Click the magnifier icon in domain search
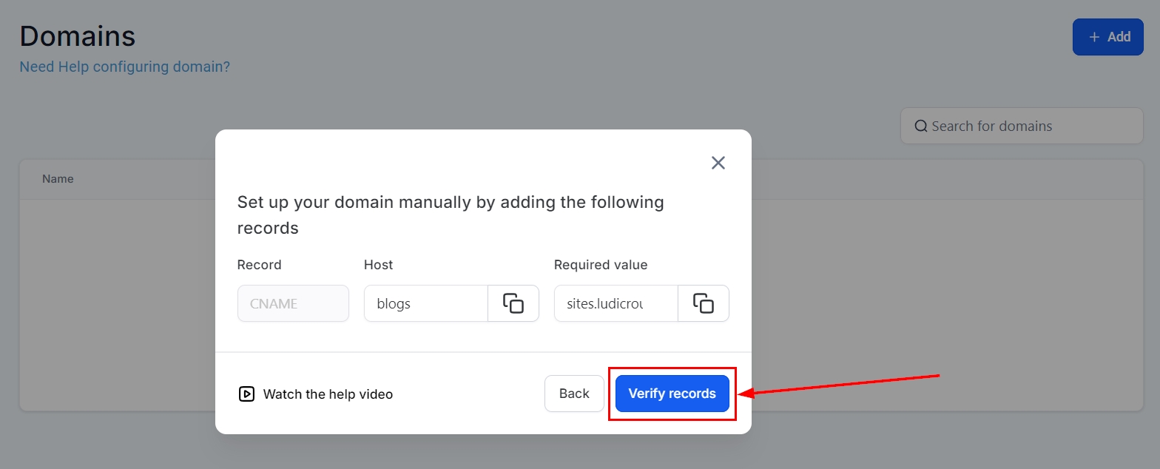 921,126
